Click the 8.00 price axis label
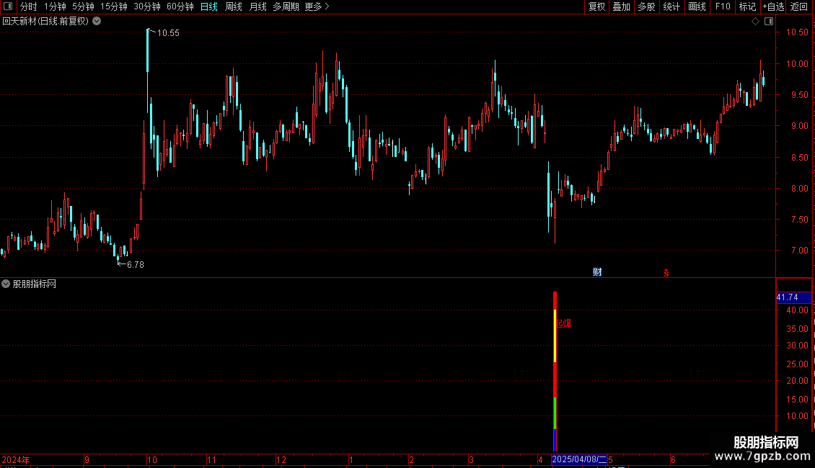 [799, 189]
